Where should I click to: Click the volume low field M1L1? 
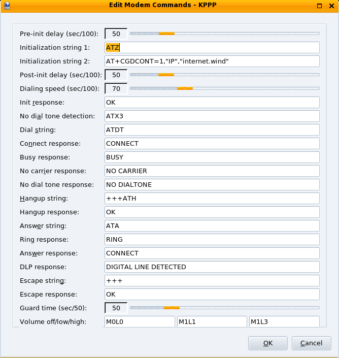click(212, 322)
